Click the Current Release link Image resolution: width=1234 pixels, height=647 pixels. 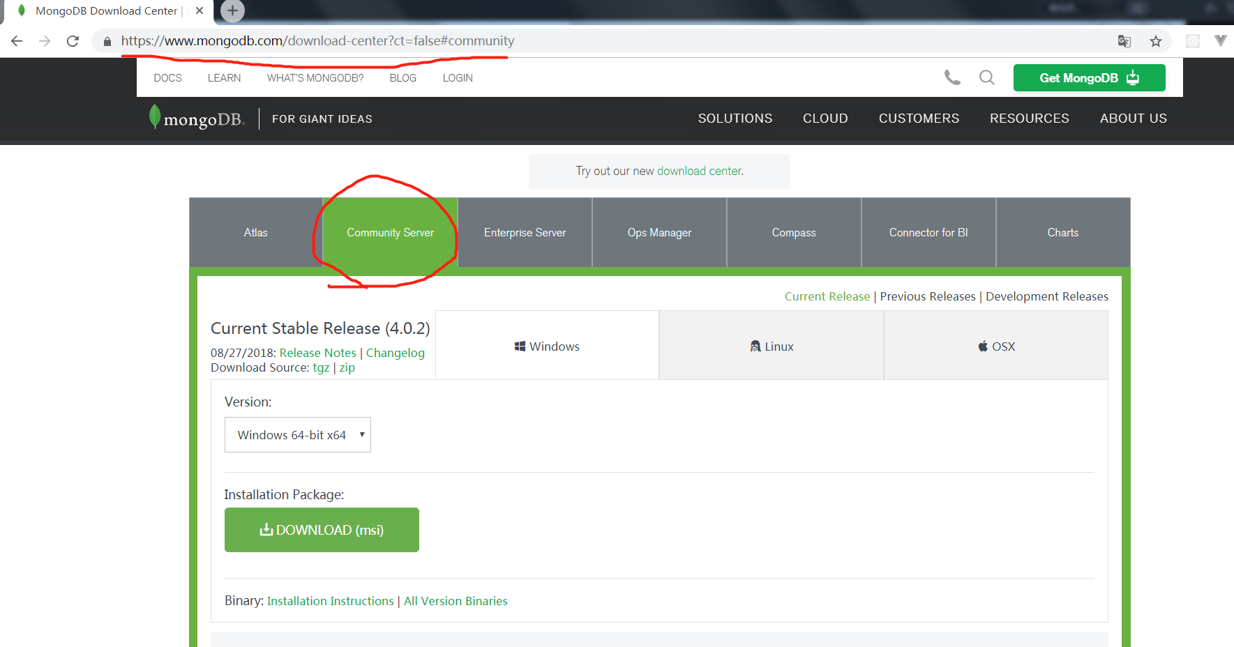(827, 296)
